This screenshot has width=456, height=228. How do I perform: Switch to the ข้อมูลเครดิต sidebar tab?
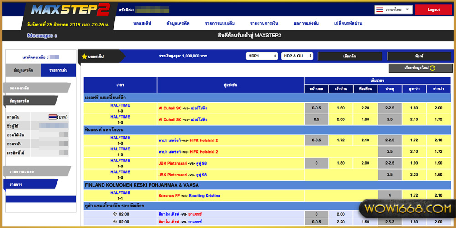(23, 70)
